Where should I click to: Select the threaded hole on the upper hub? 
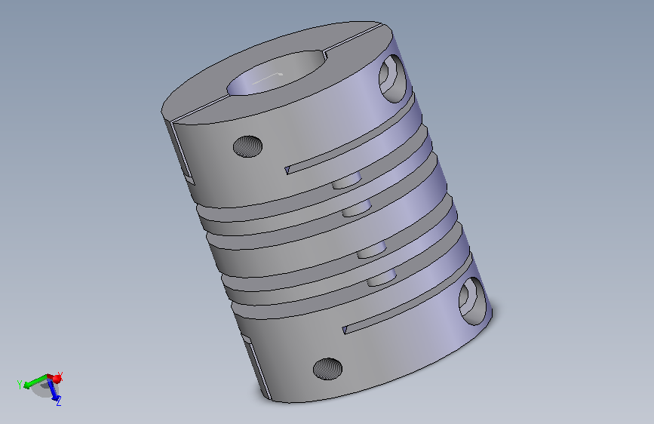pyautogui.click(x=247, y=146)
